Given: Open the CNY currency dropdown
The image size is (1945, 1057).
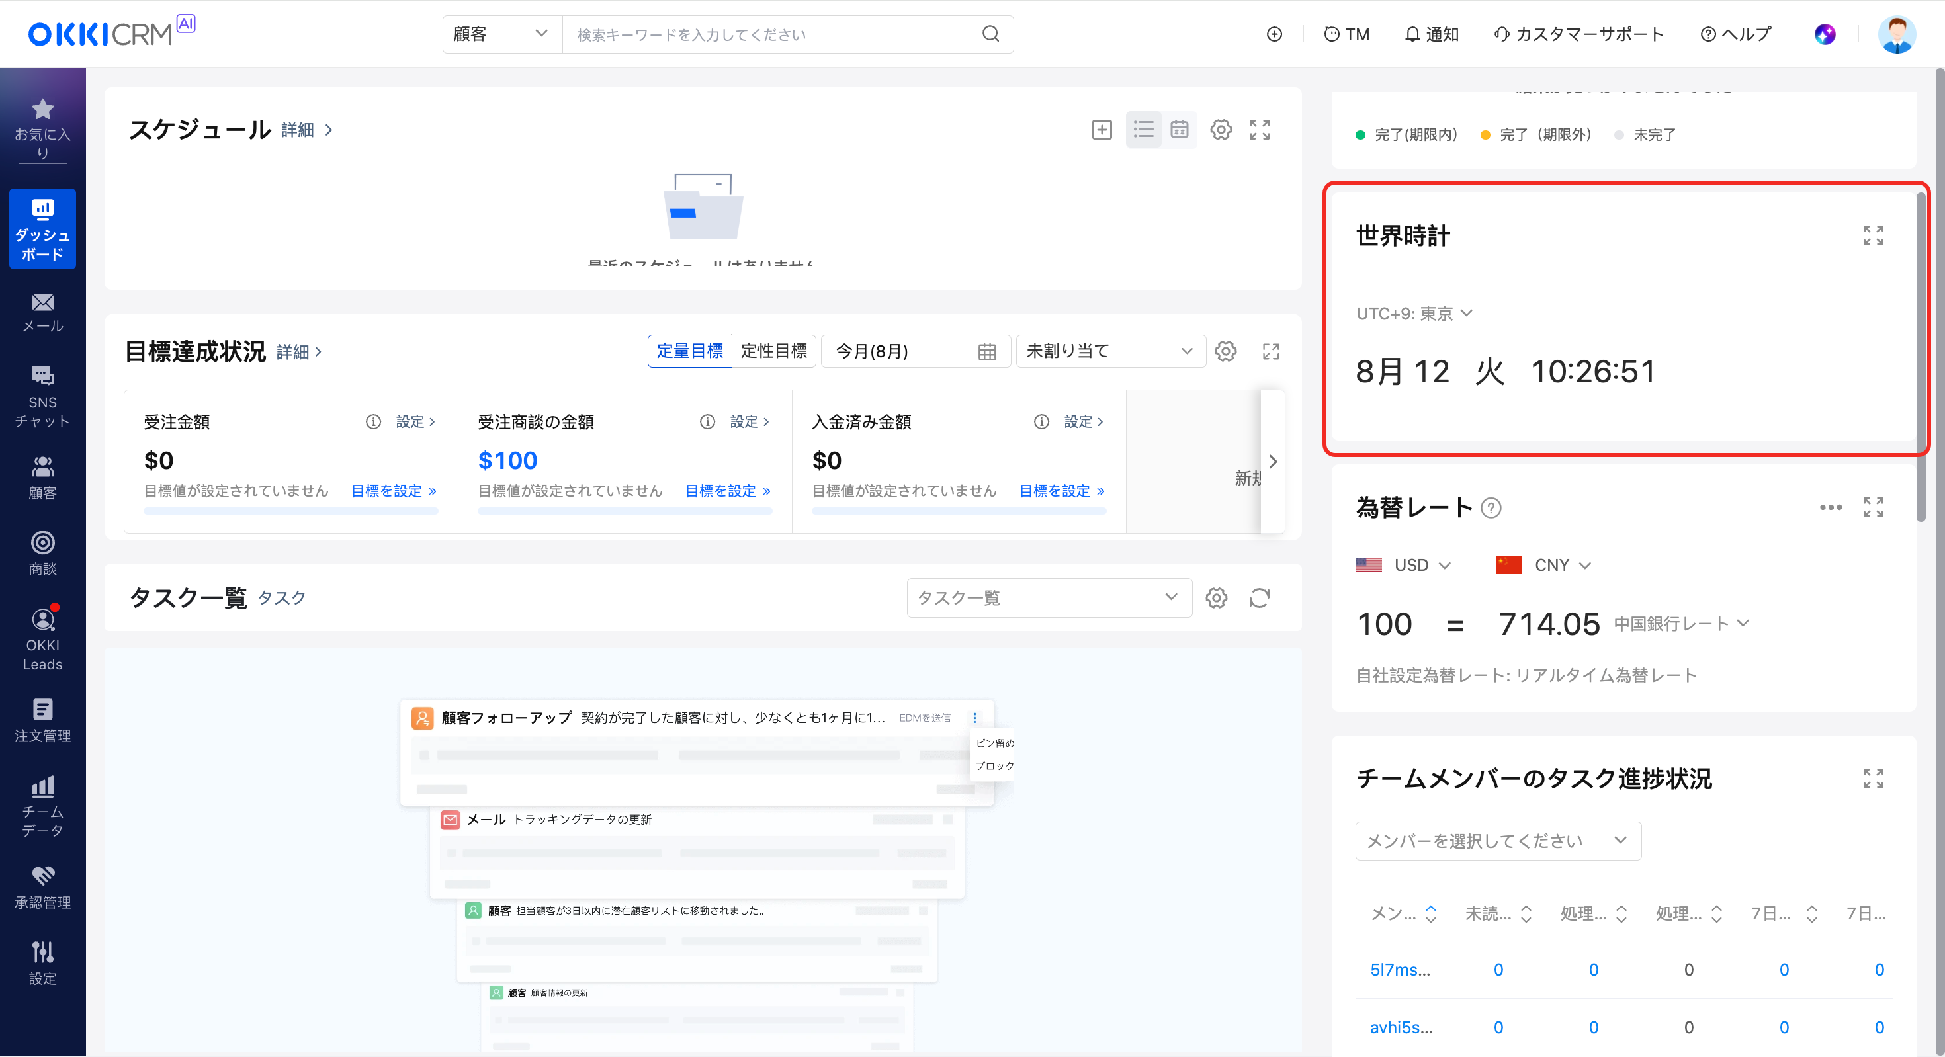Looking at the screenshot, I should [x=1543, y=565].
